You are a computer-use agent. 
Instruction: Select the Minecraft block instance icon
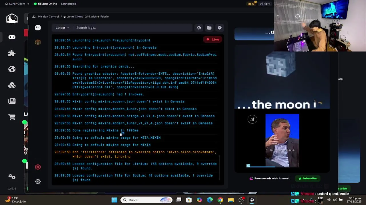38,42
